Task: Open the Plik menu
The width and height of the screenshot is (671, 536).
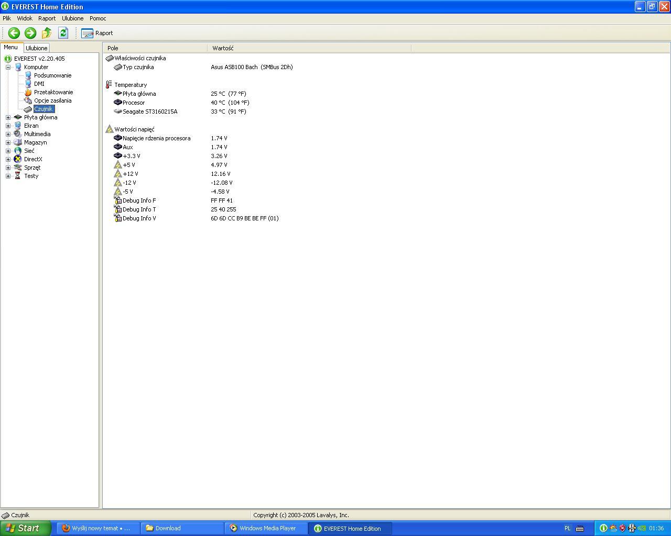Action: [x=7, y=18]
